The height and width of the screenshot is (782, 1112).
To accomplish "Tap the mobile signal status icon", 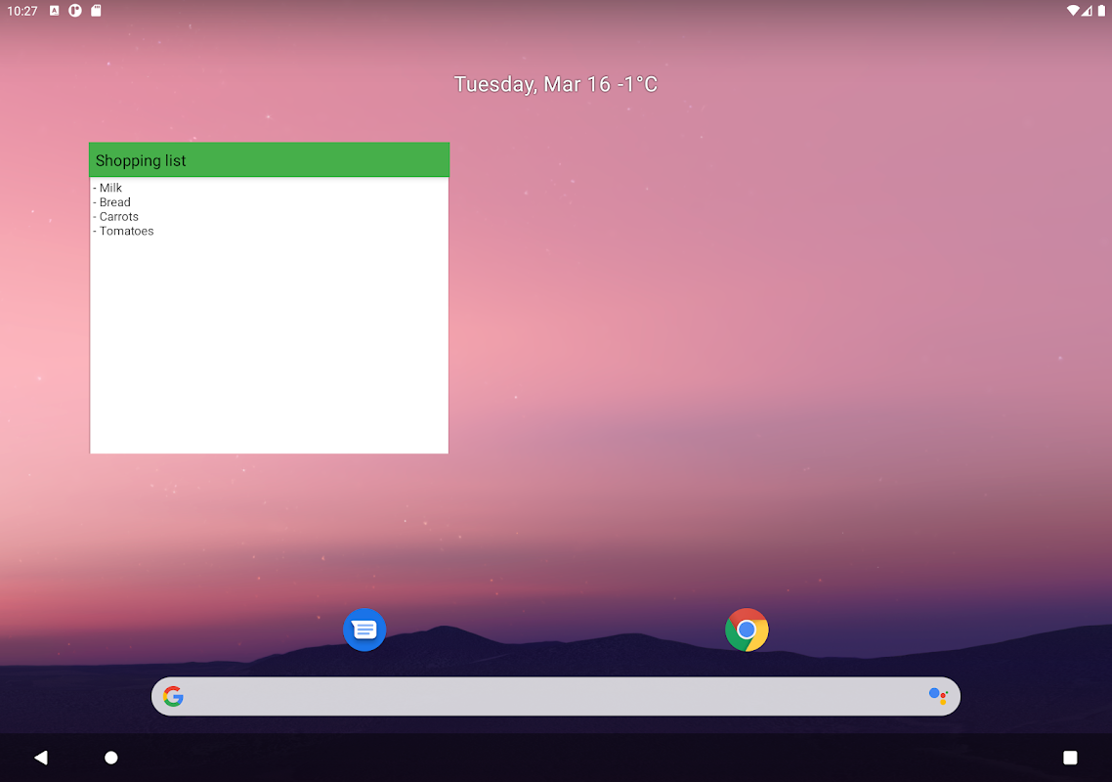I will pyautogui.click(x=1088, y=11).
